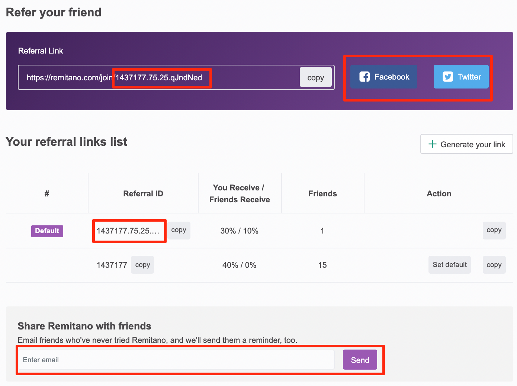This screenshot has height=386, width=517.
Task: Click the Enter email input field
Action: pyautogui.click(x=177, y=360)
